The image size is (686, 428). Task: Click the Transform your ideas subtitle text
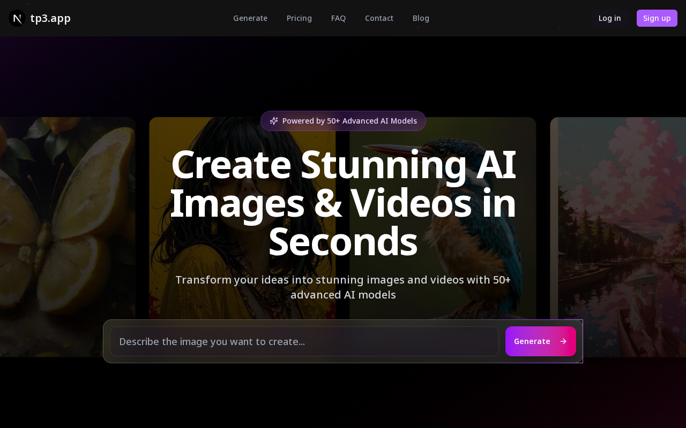pos(343,287)
